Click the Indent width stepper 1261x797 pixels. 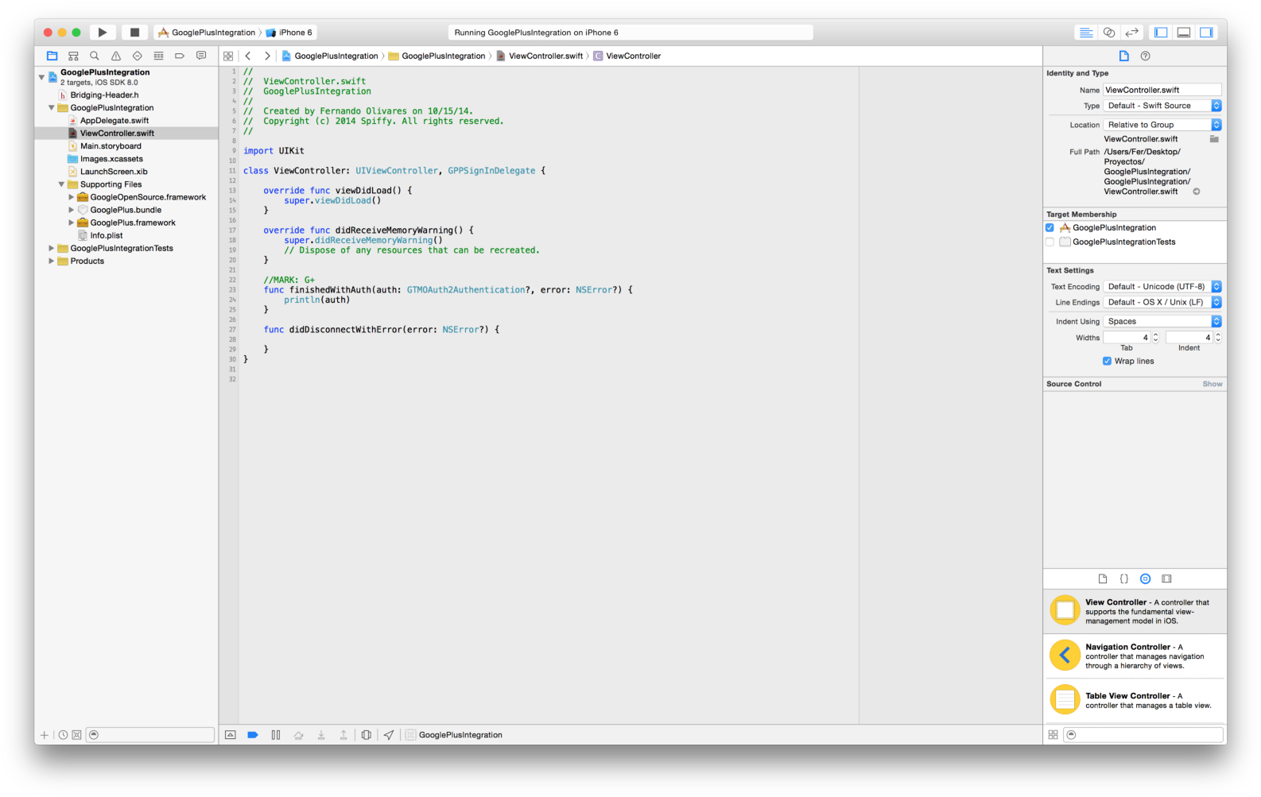click(1218, 338)
